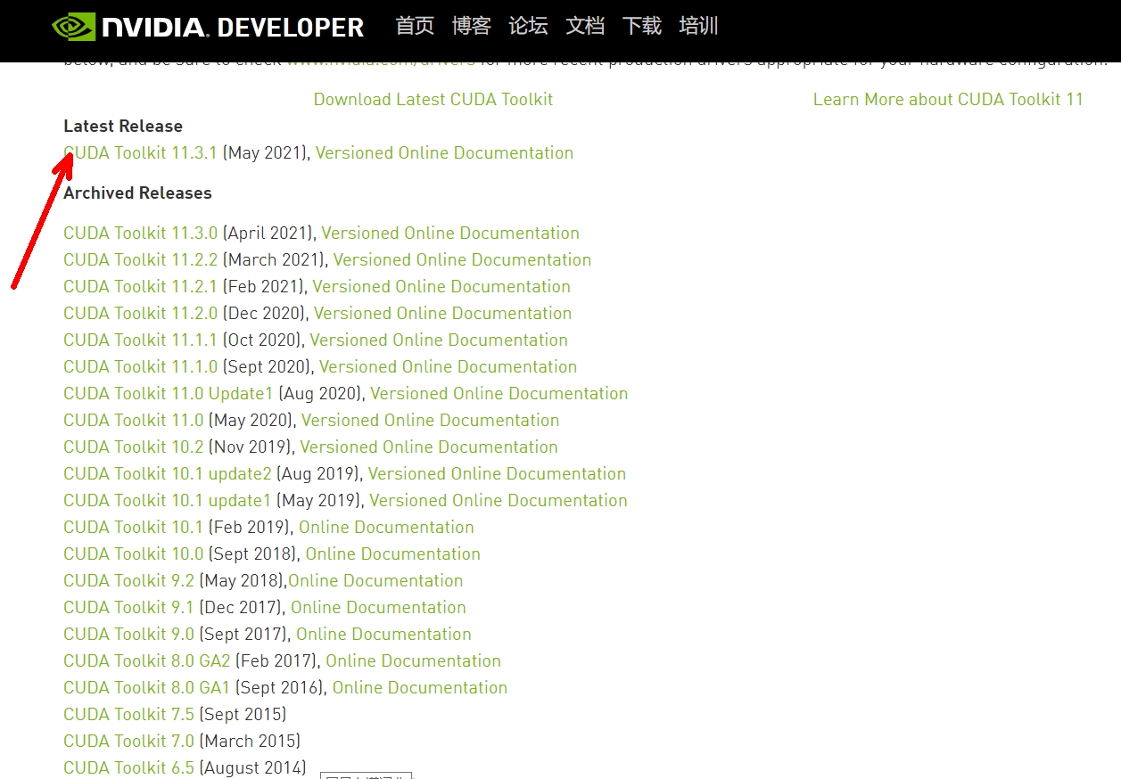This screenshot has height=779, width=1121.
Task: Open the 论坛 navigation item
Action: [528, 26]
